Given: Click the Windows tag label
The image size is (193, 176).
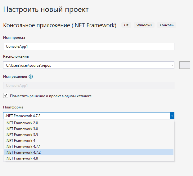Looking at the screenshot, I should click(144, 25).
